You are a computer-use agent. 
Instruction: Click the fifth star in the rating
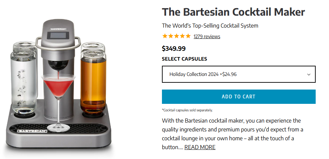pyautogui.click(x=188, y=36)
